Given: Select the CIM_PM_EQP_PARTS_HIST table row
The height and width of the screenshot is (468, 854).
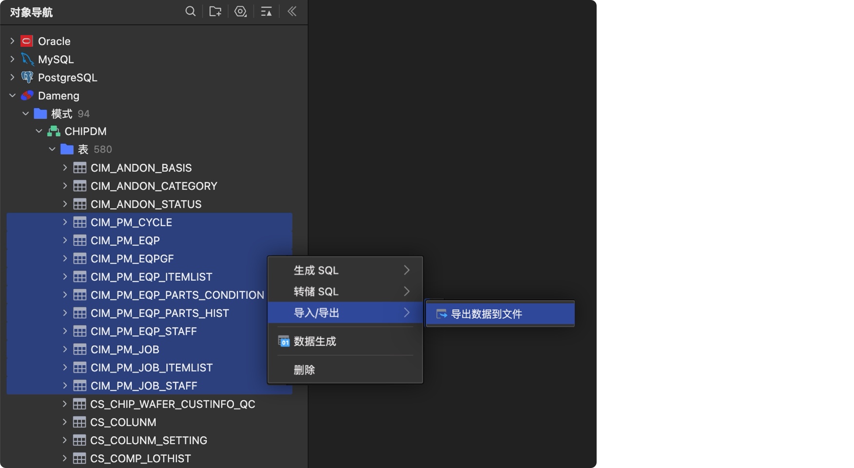Looking at the screenshot, I should tap(149, 313).
